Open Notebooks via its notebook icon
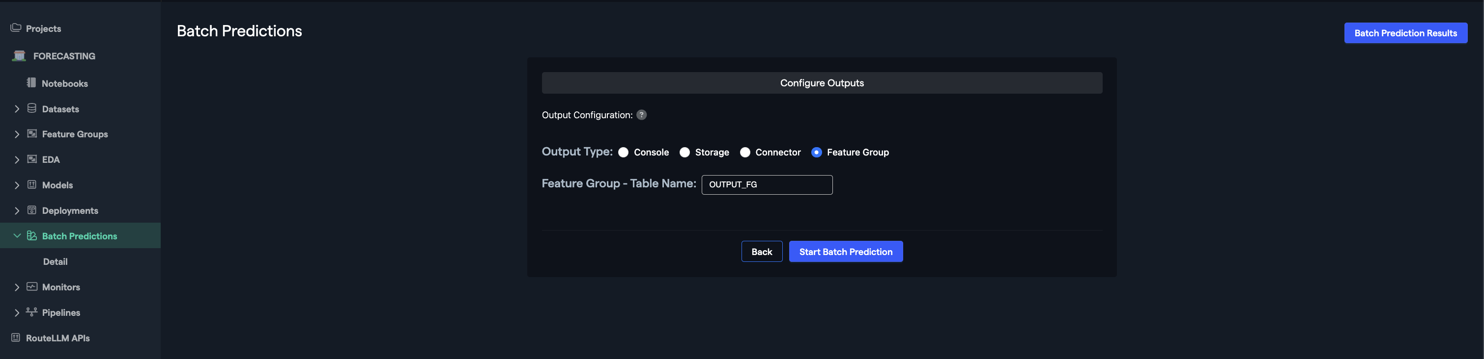Screen dimensions: 1484x359 (x=31, y=83)
